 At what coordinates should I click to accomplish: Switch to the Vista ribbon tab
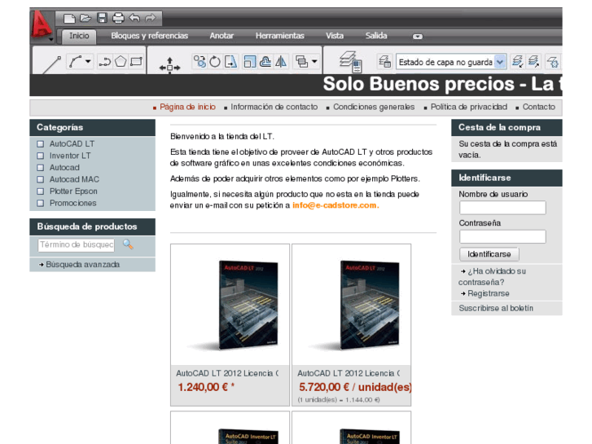[x=335, y=36]
